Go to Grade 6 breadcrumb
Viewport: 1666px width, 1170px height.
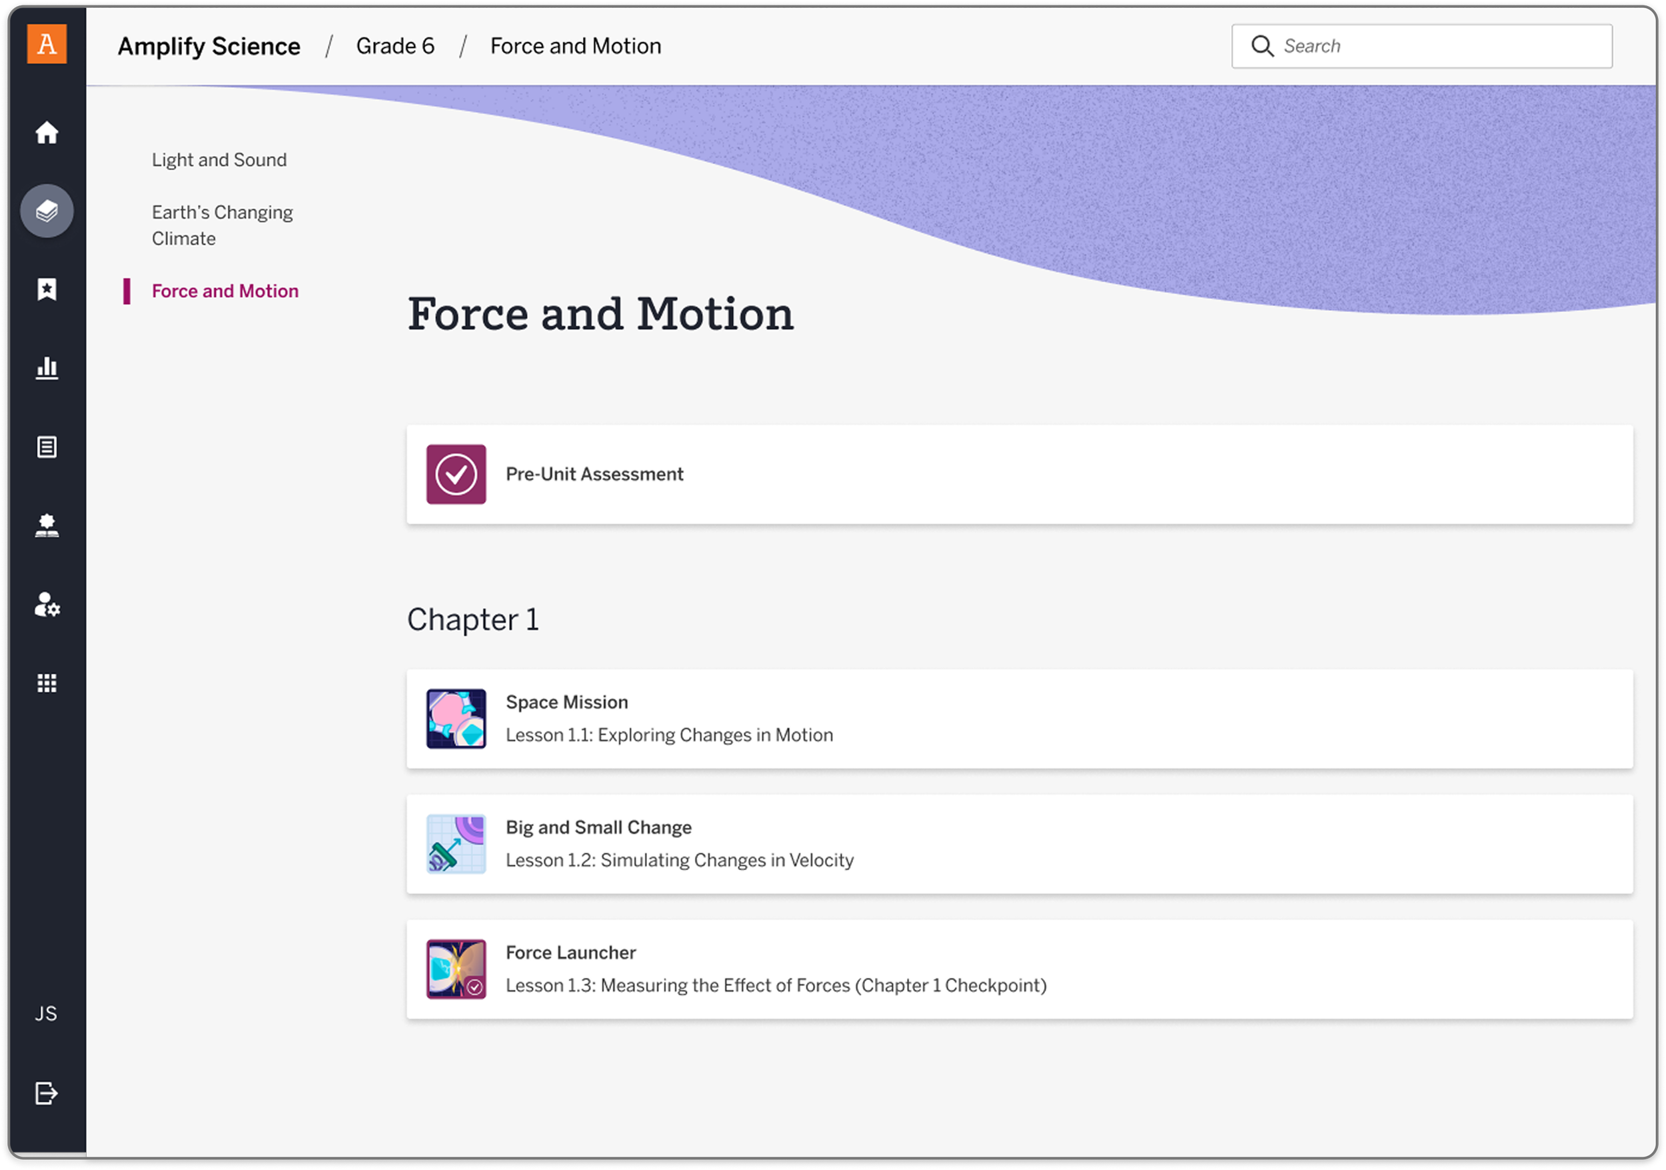click(395, 46)
